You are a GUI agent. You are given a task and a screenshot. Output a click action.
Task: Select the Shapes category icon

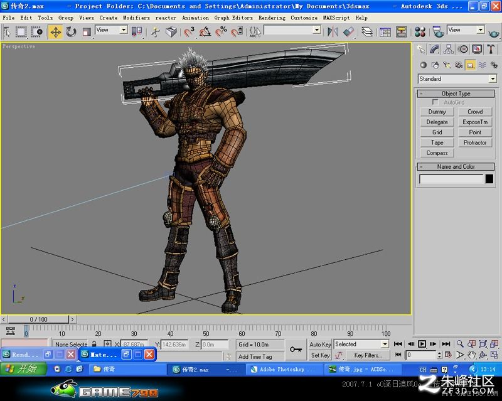[435, 65]
